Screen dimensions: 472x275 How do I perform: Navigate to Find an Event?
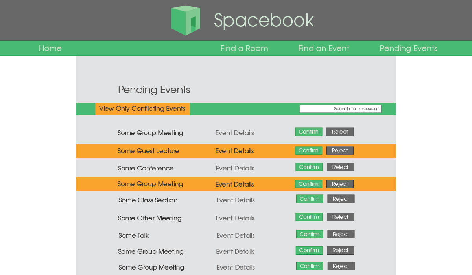tap(324, 48)
